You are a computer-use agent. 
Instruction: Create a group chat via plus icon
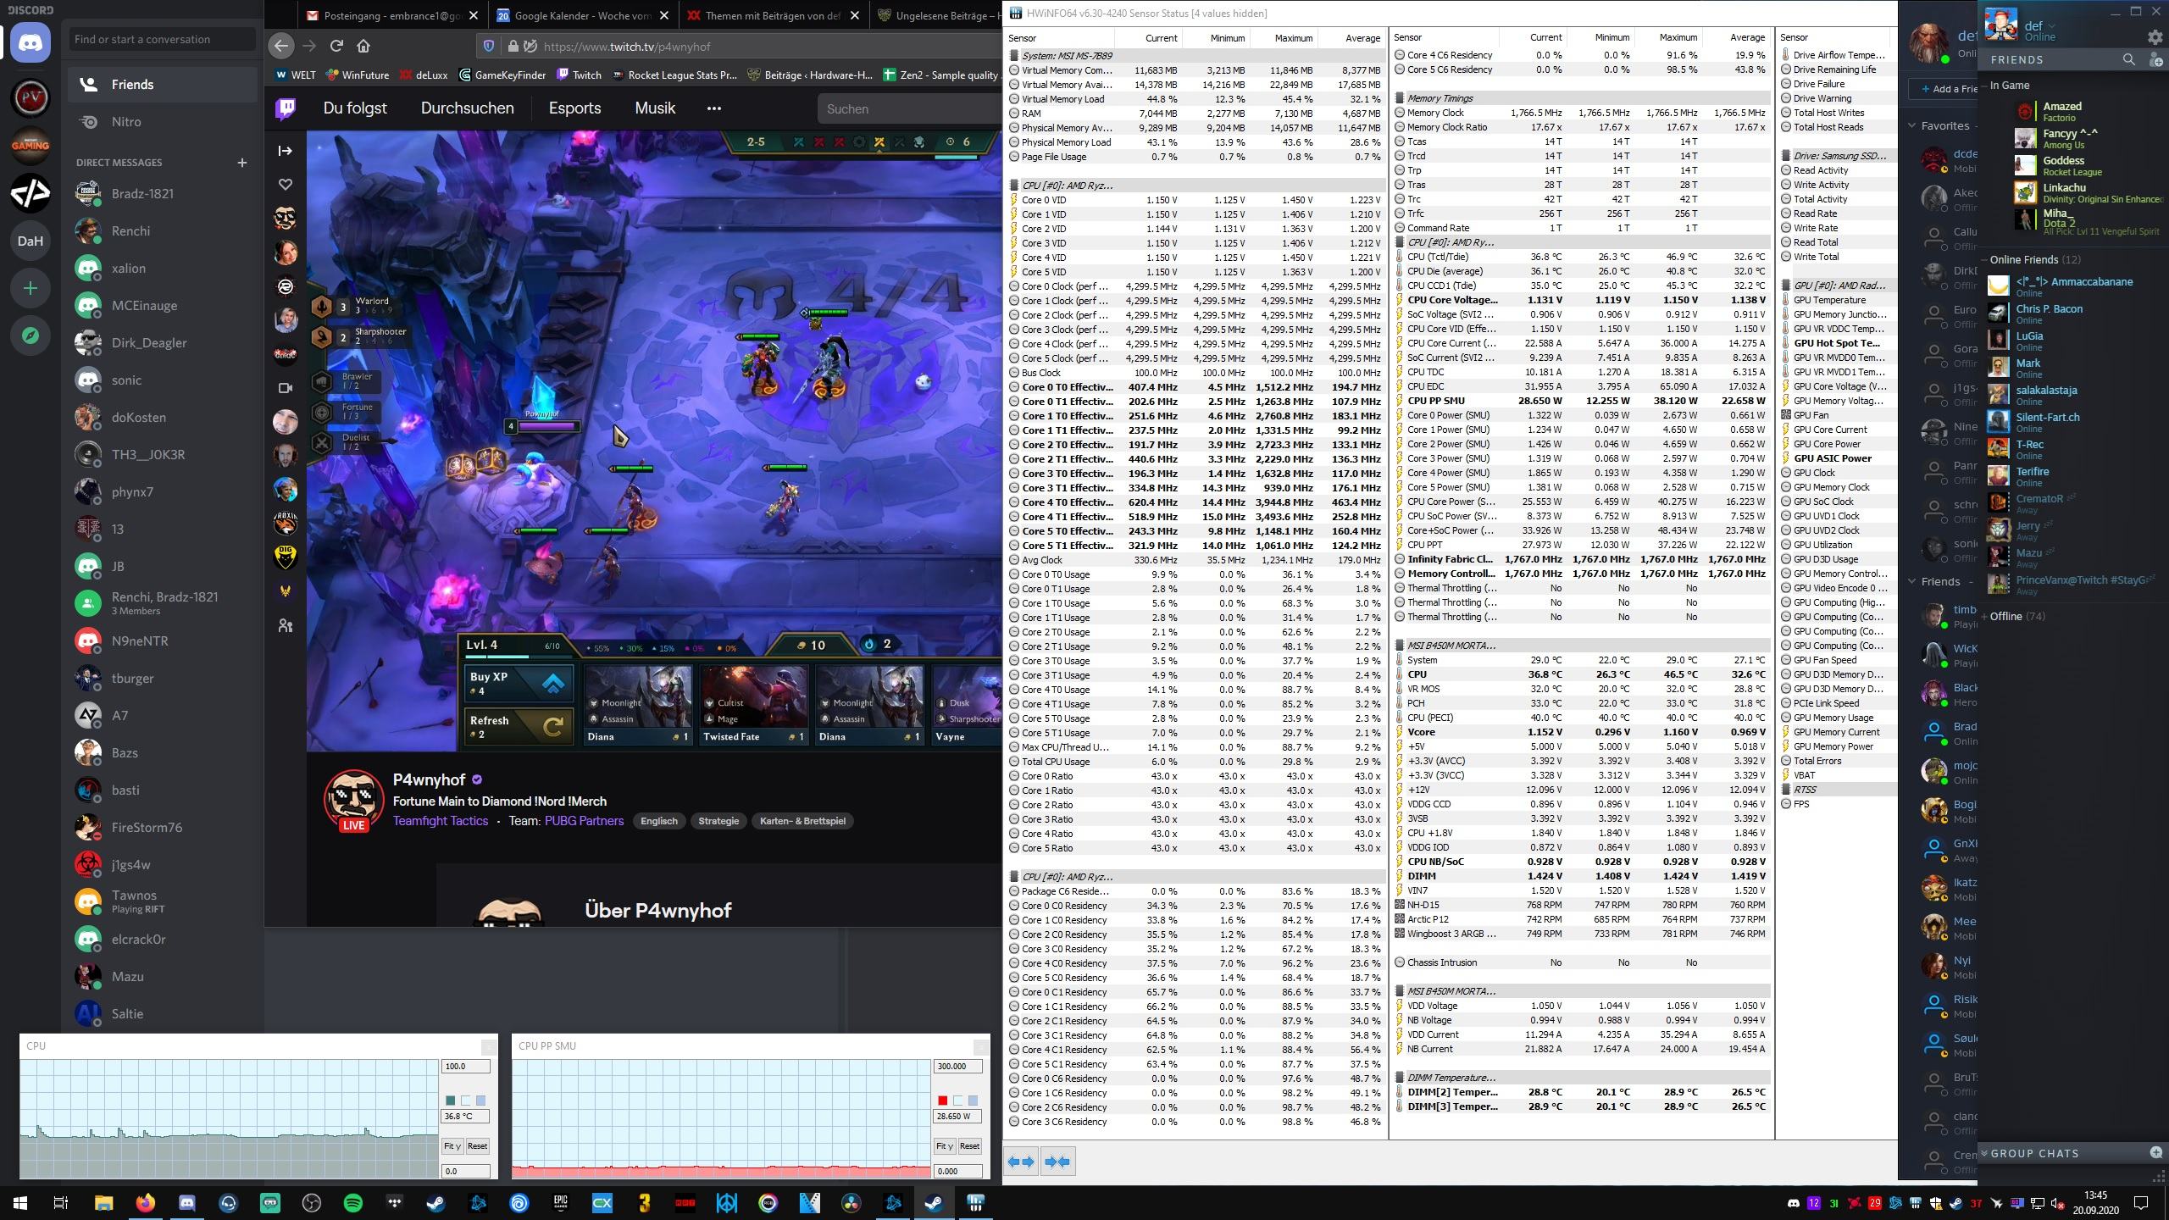pyautogui.click(x=2155, y=1152)
